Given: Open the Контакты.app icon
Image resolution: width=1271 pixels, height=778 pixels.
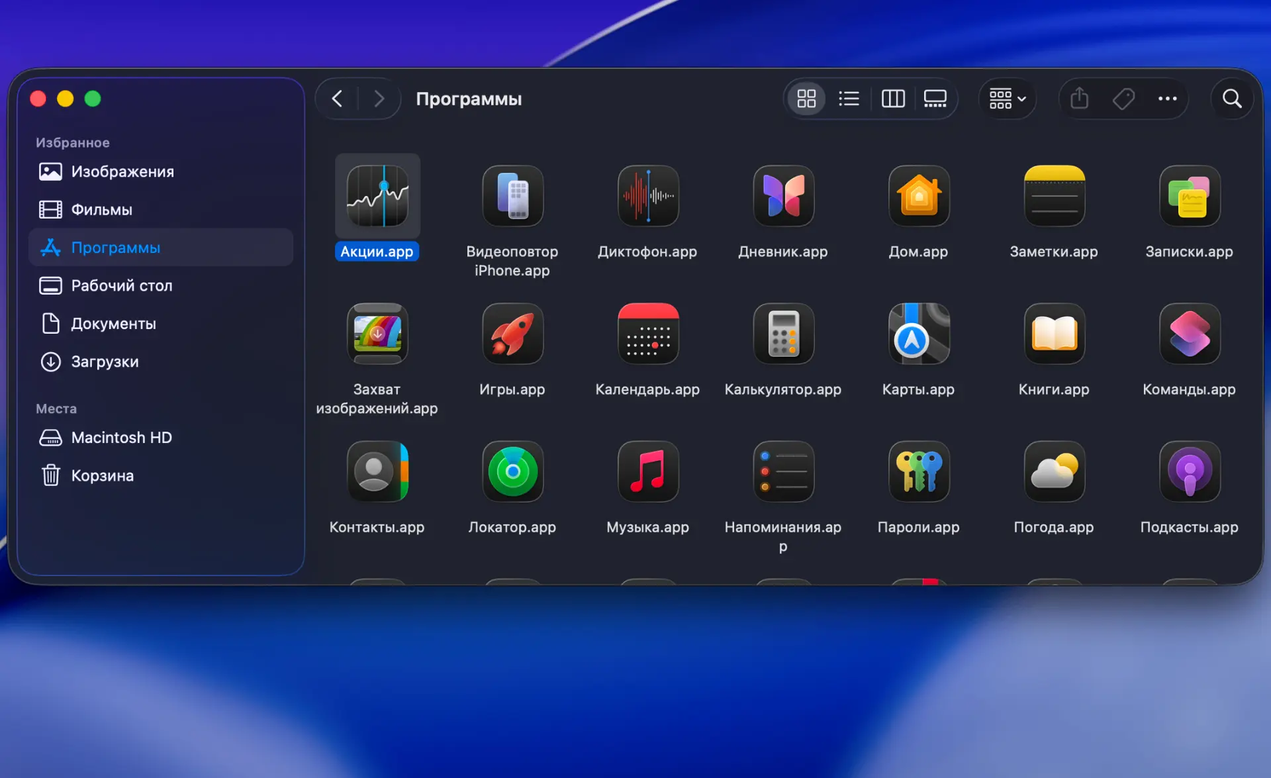Looking at the screenshot, I should click(377, 471).
